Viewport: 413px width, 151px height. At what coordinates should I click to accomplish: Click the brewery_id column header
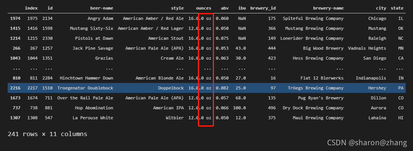click(263, 8)
